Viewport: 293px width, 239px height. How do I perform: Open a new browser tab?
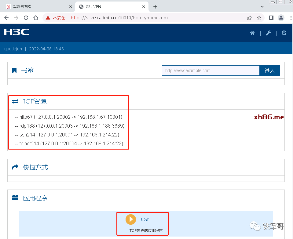point(155,6)
